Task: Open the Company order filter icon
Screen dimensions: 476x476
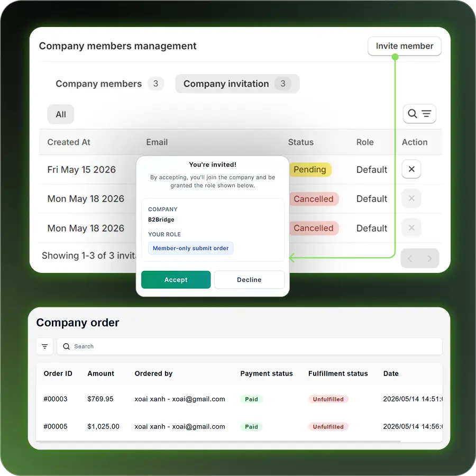Action: coord(44,346)
